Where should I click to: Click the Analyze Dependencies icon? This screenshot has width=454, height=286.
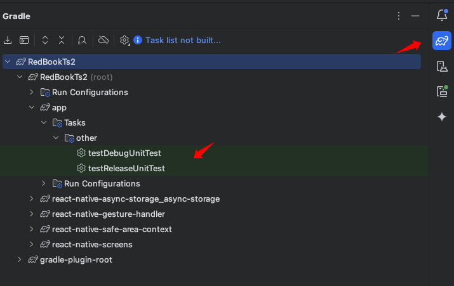(x=83, y=40)
